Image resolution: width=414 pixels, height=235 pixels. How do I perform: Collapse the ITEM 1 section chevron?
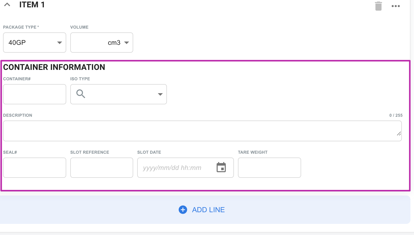tap(7, 5)
